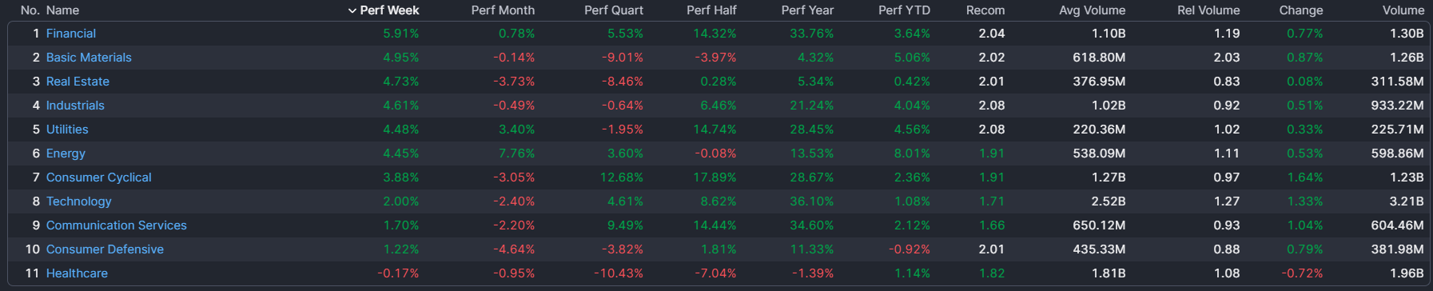Image resolution: width=1433 pixels, height=291 pixels.
Task: Sort by Change column header
Action: coord(1301,10)
